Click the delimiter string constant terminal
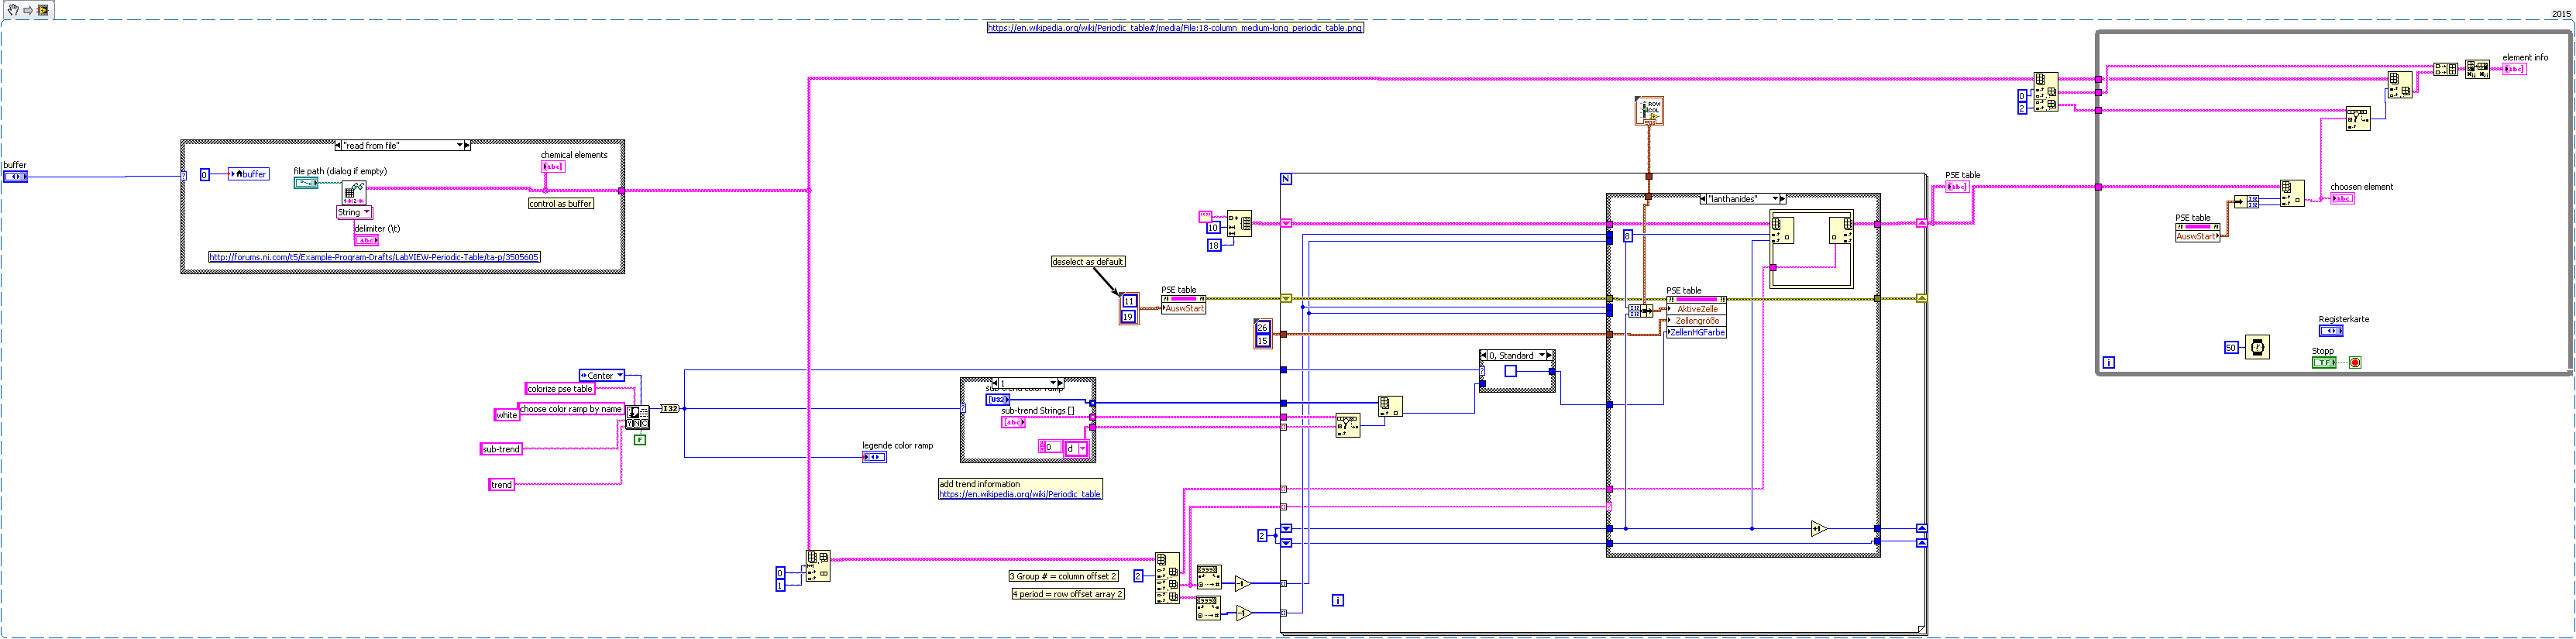Screen dimensions: 2576x639 click(367, 240)
